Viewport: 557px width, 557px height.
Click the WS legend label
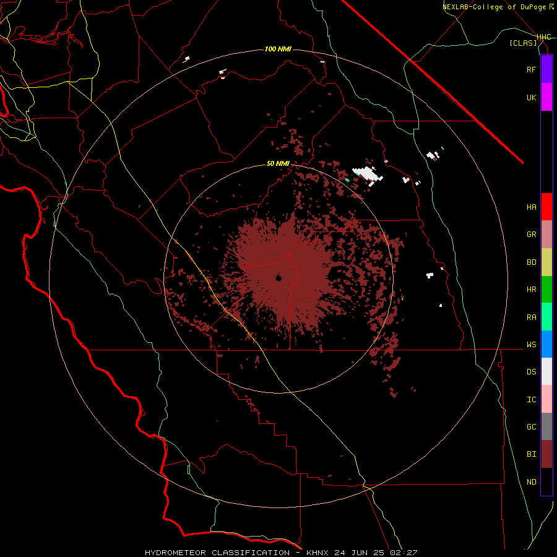pos(531,344)
